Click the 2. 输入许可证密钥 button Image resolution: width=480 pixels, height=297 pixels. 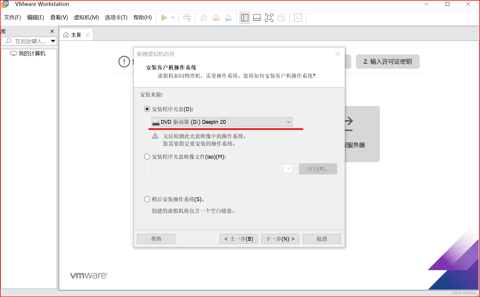pos(388,62)
